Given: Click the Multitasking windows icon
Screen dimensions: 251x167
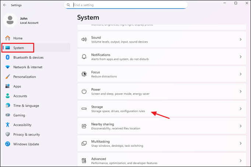Looking at the screenshot, I should point(84,144).
